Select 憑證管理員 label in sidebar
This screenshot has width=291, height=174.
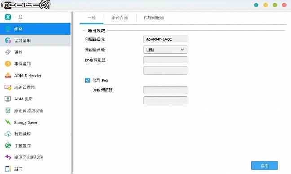[x=25, y=87]
